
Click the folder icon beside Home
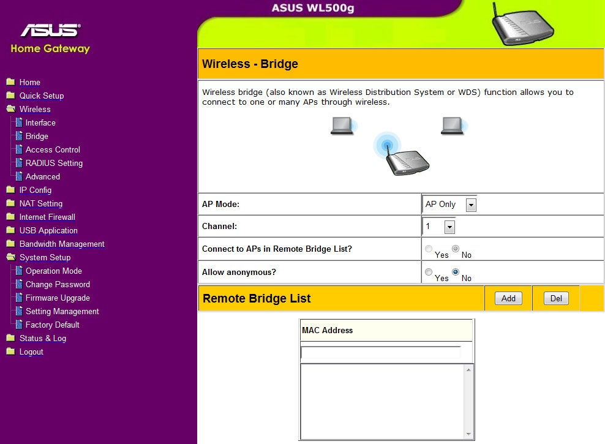[10, 82]
